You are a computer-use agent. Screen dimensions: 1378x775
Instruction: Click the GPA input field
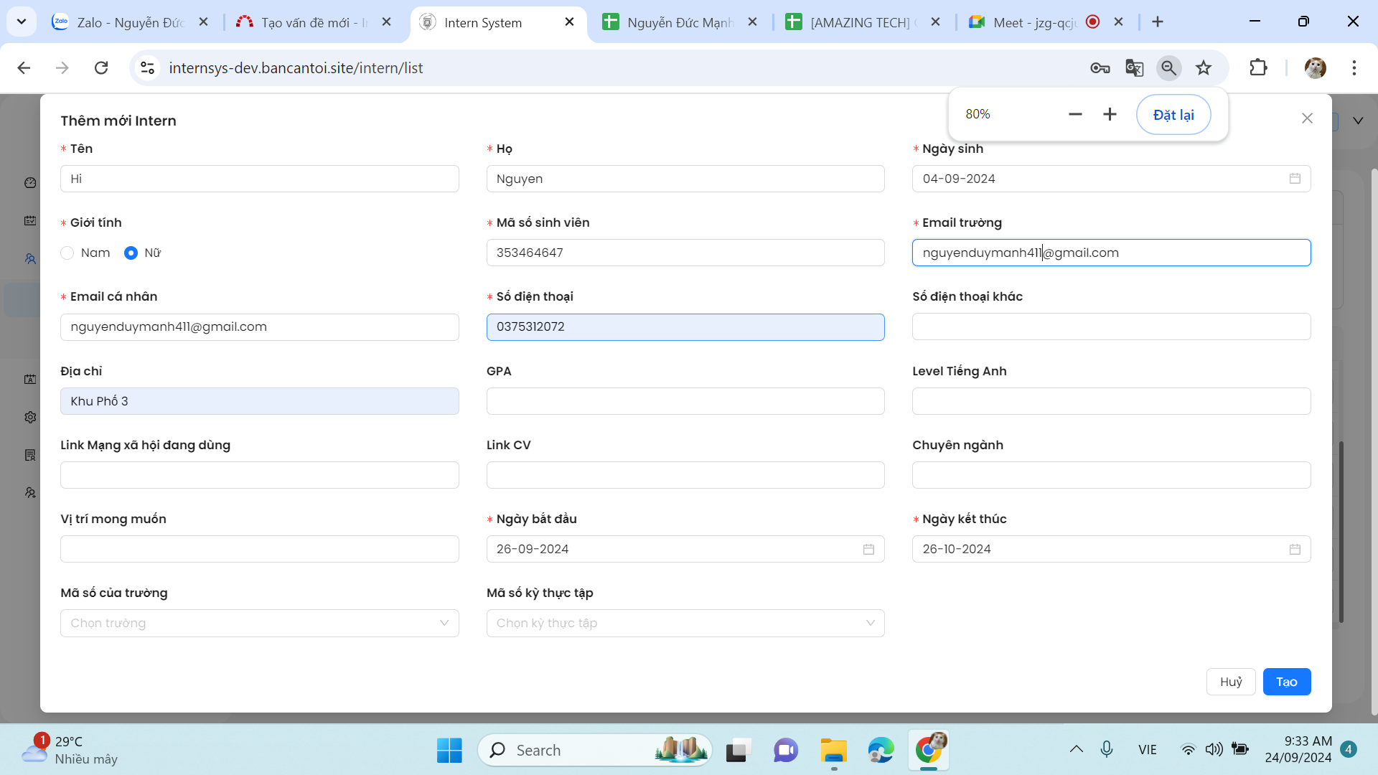[685, 401]
